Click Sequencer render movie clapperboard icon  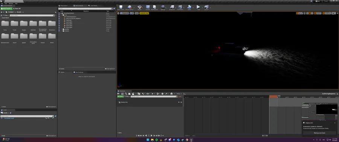tap(133, 94)
